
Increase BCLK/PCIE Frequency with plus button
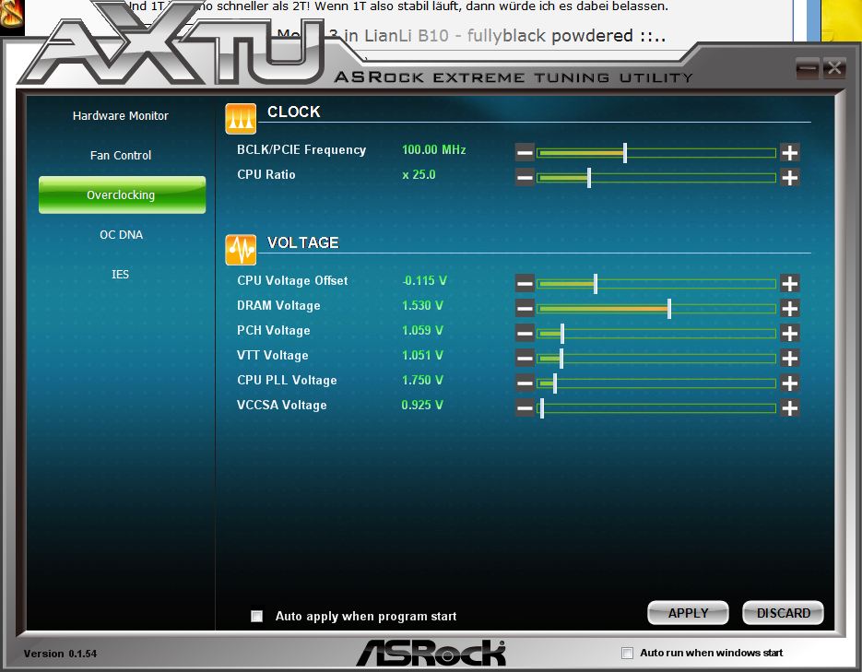789,152
